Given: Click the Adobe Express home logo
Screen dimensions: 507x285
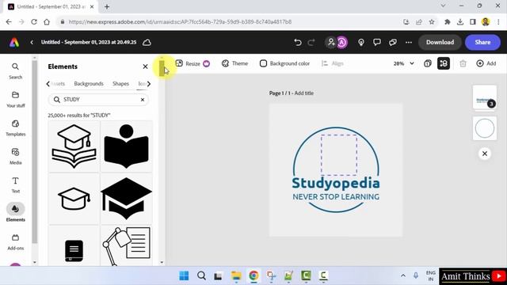Looking at the screenshot, I should point(14,42).
